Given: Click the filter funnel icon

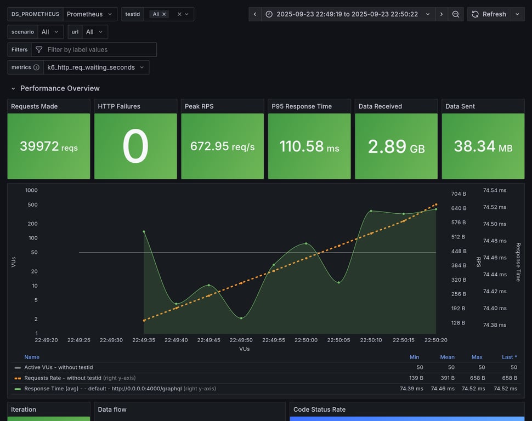Looking at the screenshot, I should (39, 49).
